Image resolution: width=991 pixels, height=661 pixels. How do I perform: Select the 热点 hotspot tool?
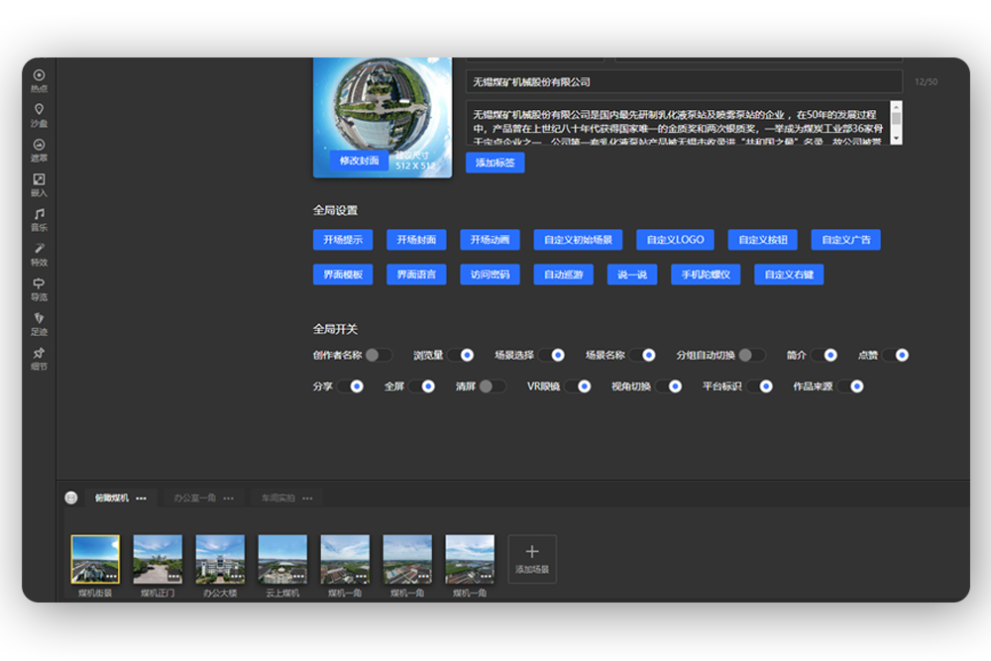[x=40, y=81]
